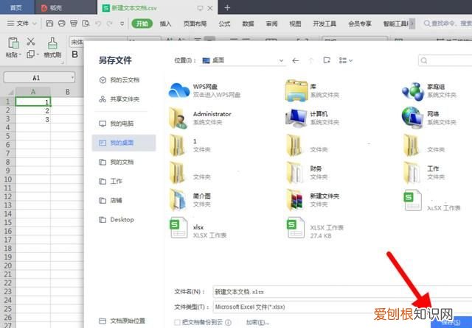
Task: Open the 文件类型 file type dropdown
Action: point(342,307)
